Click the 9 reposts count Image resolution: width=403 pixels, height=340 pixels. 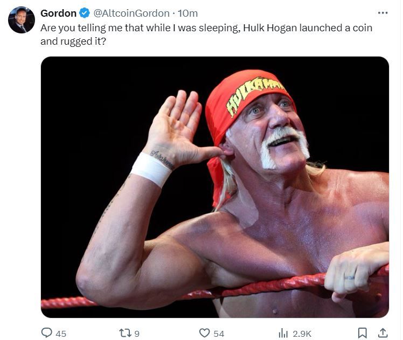[137, 334]
